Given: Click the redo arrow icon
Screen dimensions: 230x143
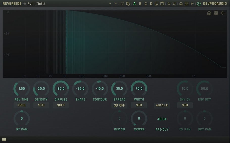Looking at the screenshot, I should (x=174, y=4).
